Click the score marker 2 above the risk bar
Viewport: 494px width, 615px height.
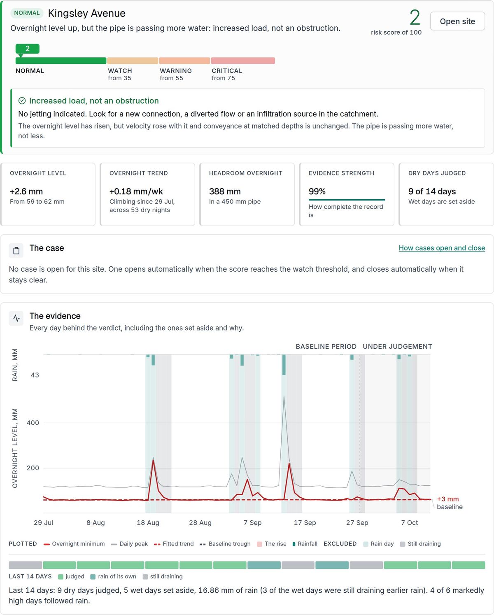tap(27, 49)
